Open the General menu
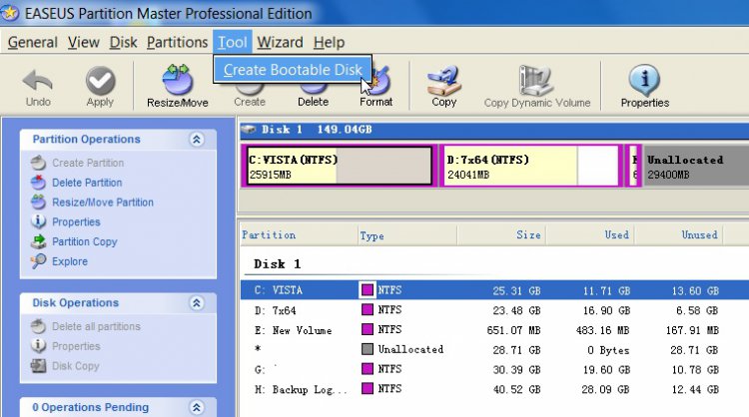Screen dimensions: 749x417 click(33, 43)
